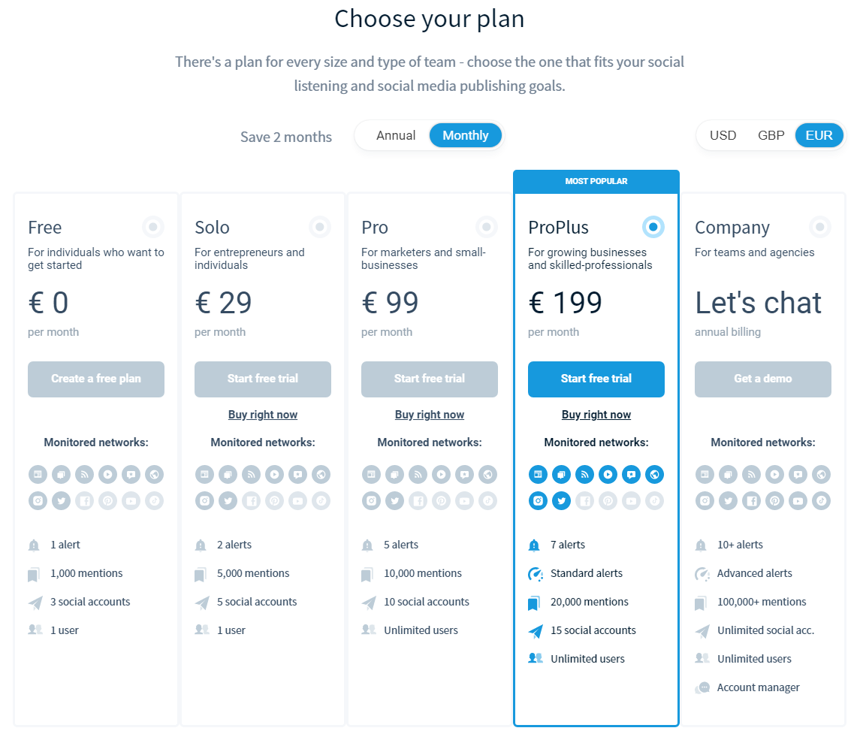Open Buy right now link under Solo
This screenshot has width=863, height=743.
[263, 415]
